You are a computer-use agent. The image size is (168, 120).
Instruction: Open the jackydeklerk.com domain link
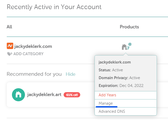(33, 46)
